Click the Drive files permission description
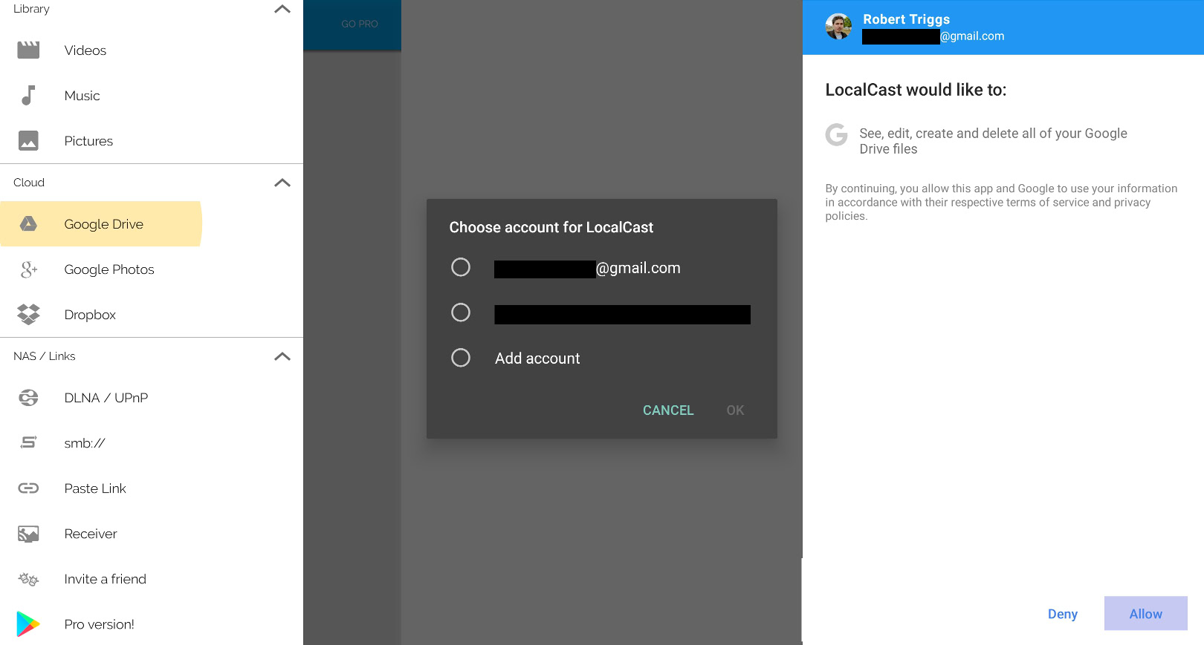Viewport: 1204px width, 645px height. tap(993, 141)
